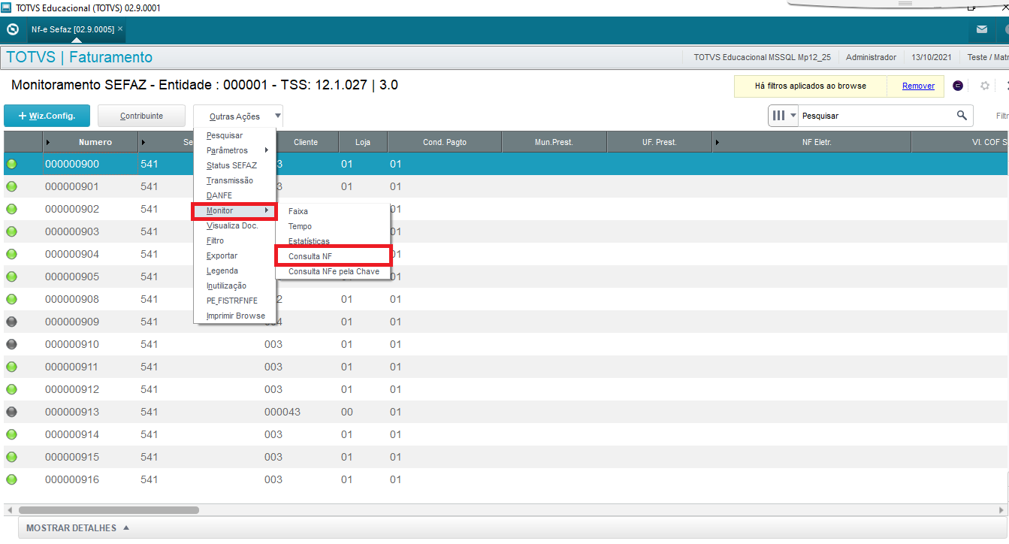
Task: Click the scrollbar right arrow
Action: click(1001, 509)
